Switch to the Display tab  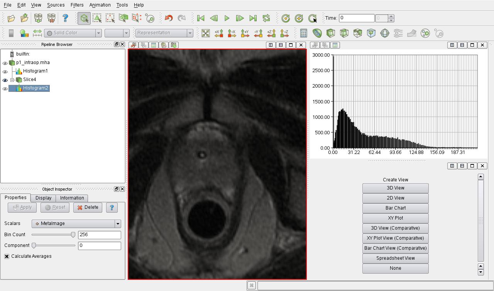[43, 198]
